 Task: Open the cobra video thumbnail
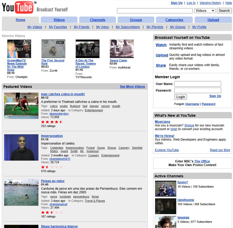(21, 106)
